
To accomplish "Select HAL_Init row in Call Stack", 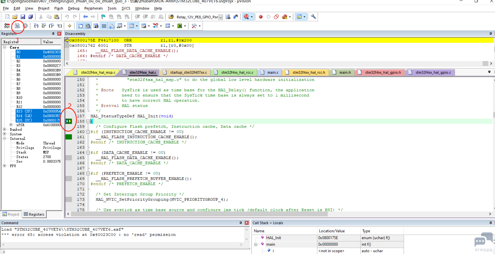I will pyautogui.click(x=328, y=238).
